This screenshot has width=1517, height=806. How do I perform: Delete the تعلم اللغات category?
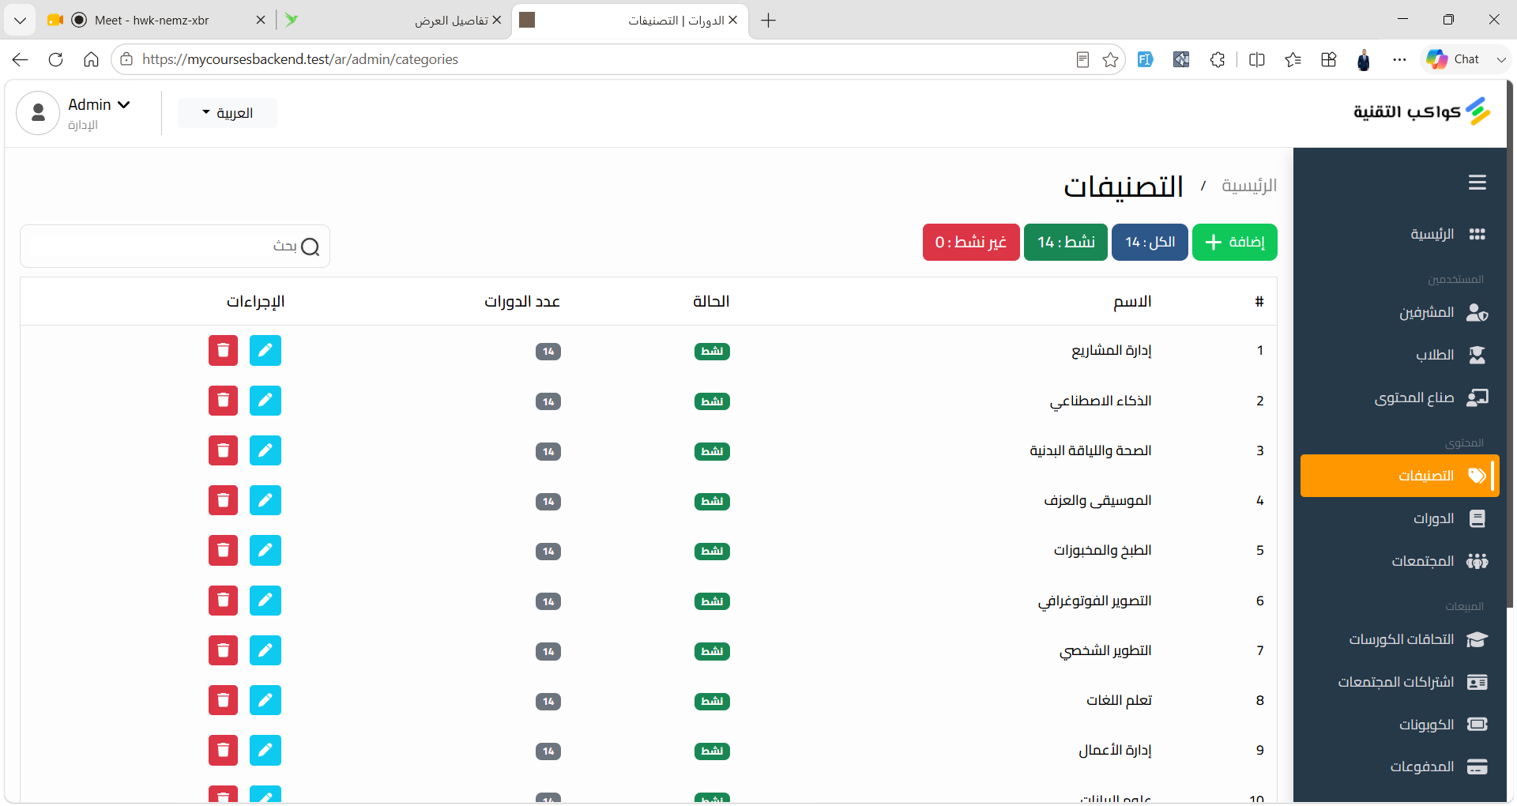[224, 700]
